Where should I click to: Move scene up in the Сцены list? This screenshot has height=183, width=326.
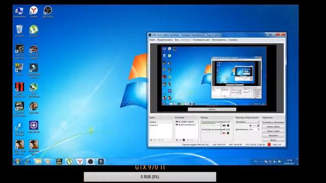click(159, 140)
